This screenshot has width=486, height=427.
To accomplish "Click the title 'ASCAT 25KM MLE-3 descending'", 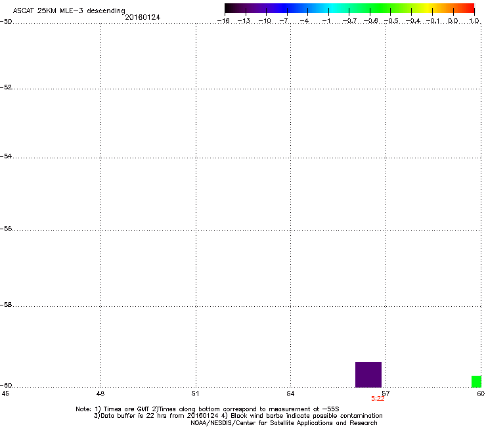I will 69,11.
